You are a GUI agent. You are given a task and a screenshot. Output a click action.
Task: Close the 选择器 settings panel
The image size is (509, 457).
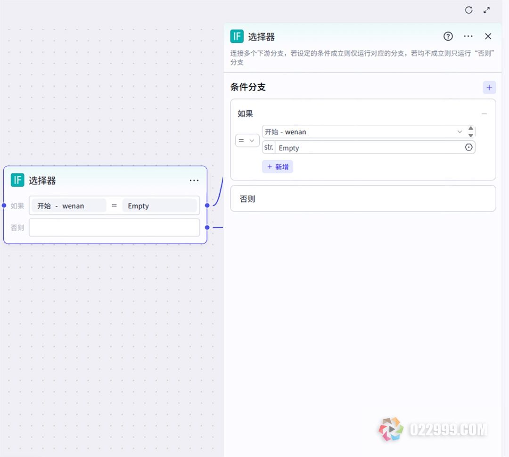coord(488,36)
